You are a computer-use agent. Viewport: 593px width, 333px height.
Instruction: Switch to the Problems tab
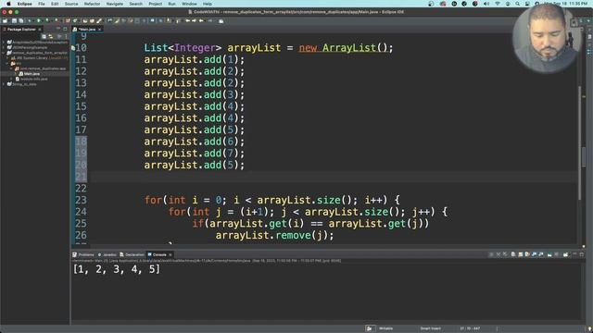tap(83, 255)
